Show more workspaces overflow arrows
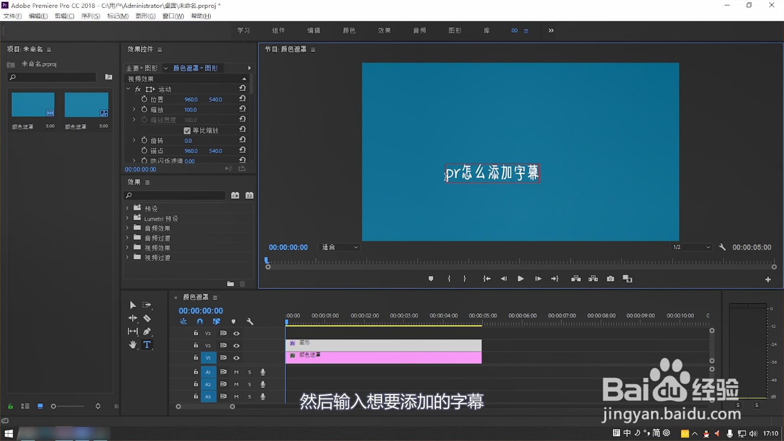The width and height of the screenshot is (784, 441). pyautogui.click(x=551, y=30)
